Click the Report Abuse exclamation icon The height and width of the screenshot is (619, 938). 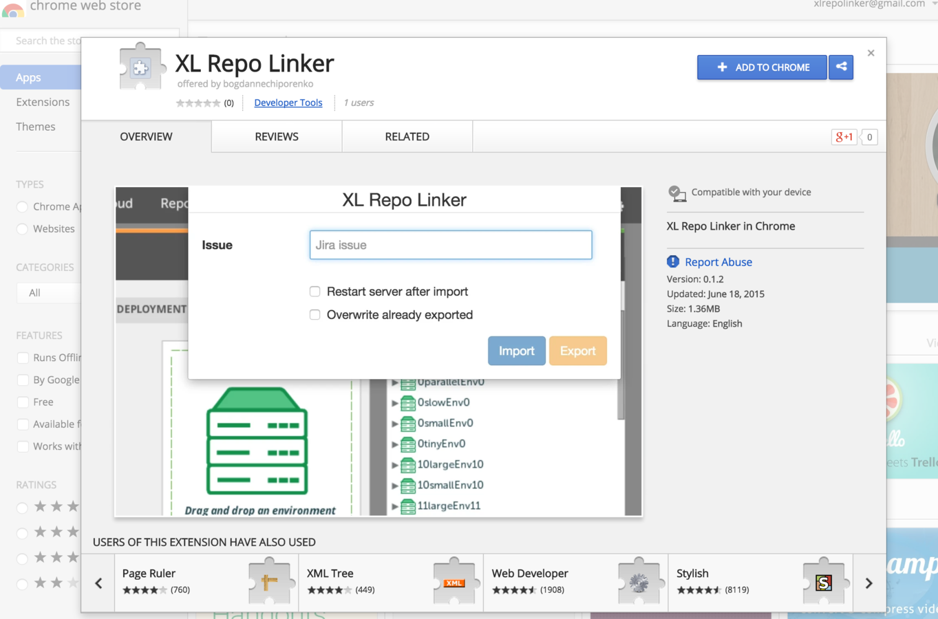tap(673, 261)
